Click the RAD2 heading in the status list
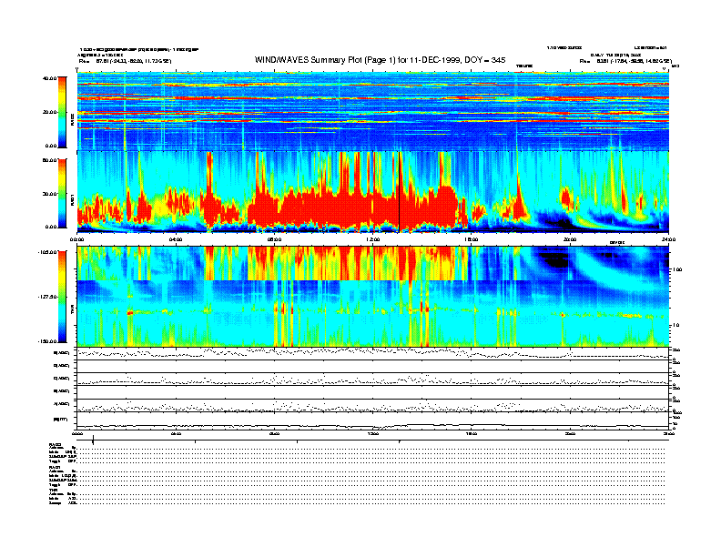721x557 pixels. click(55, 444)
